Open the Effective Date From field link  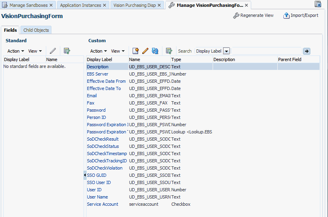point(106,81)
